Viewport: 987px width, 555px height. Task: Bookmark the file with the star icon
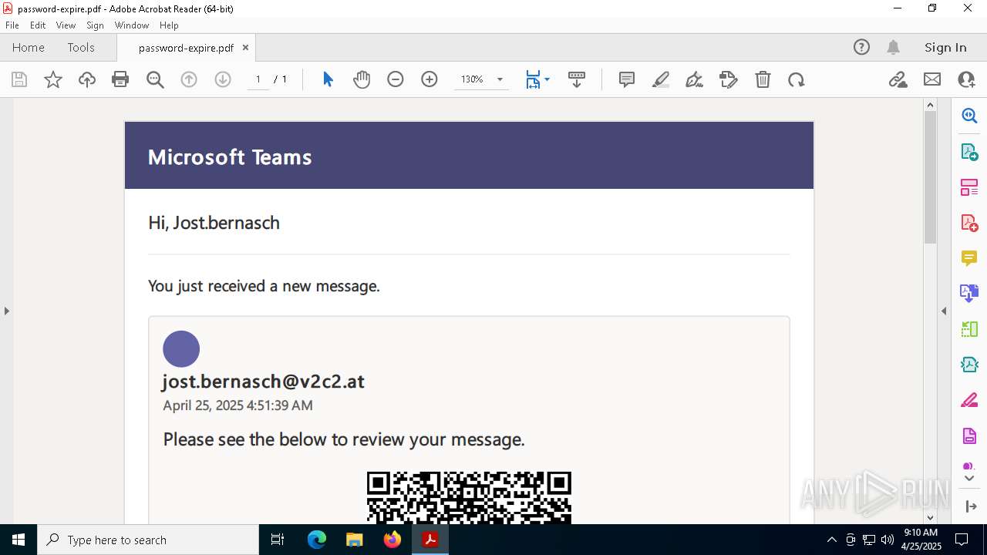point(53,79)
